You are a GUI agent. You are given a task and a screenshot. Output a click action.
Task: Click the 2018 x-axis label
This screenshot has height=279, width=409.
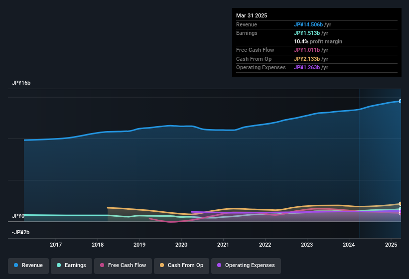(98, 245)
